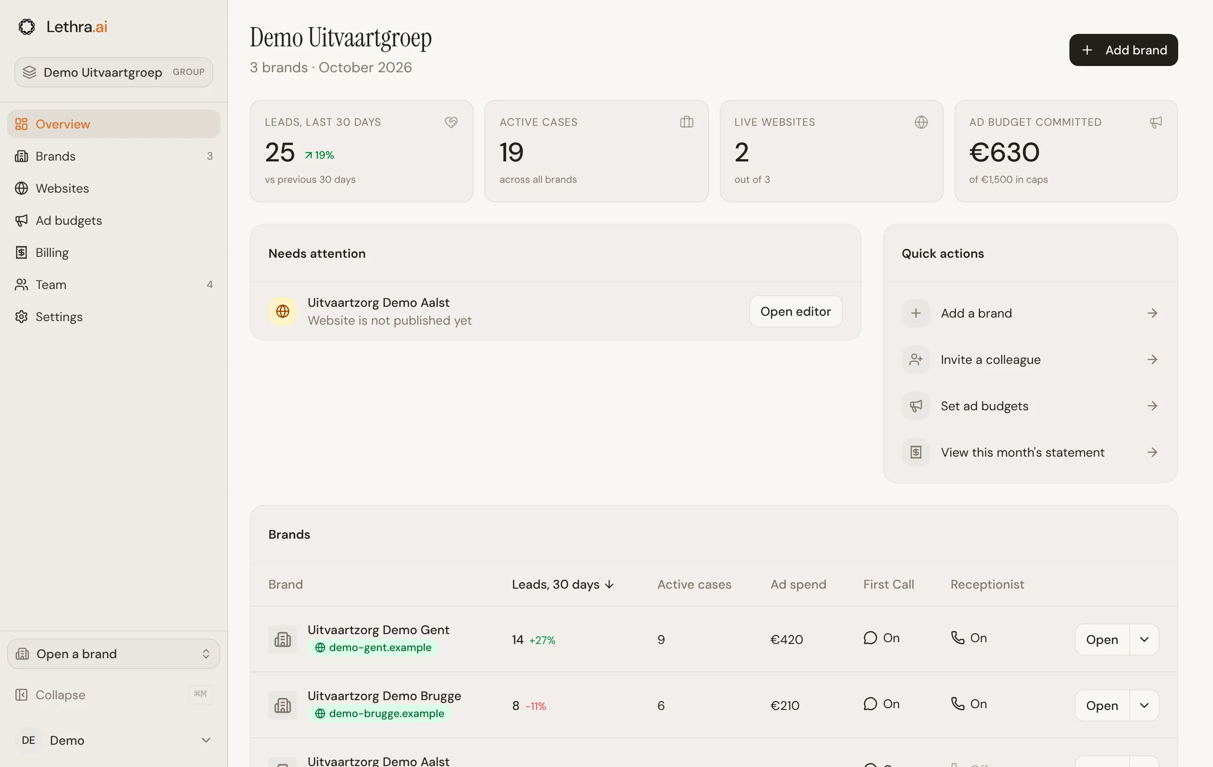
Task: Click the DE avatar at bottom left
Action: pos(29,740)
